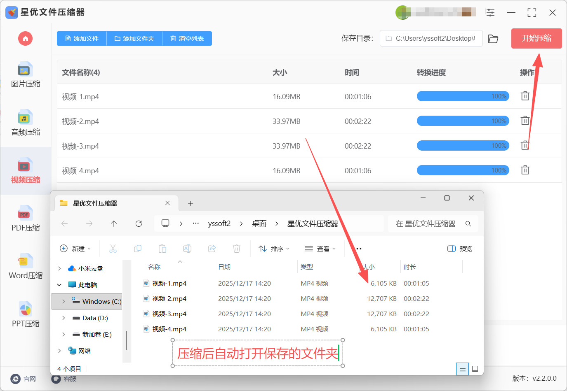Switch Explorer to details view

tap(463, 369)
